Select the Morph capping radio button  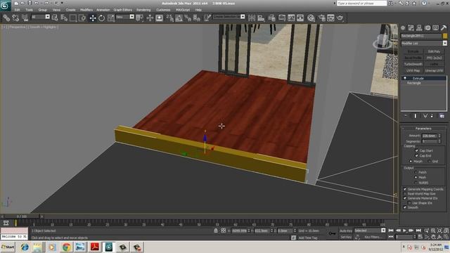point(411,161)
